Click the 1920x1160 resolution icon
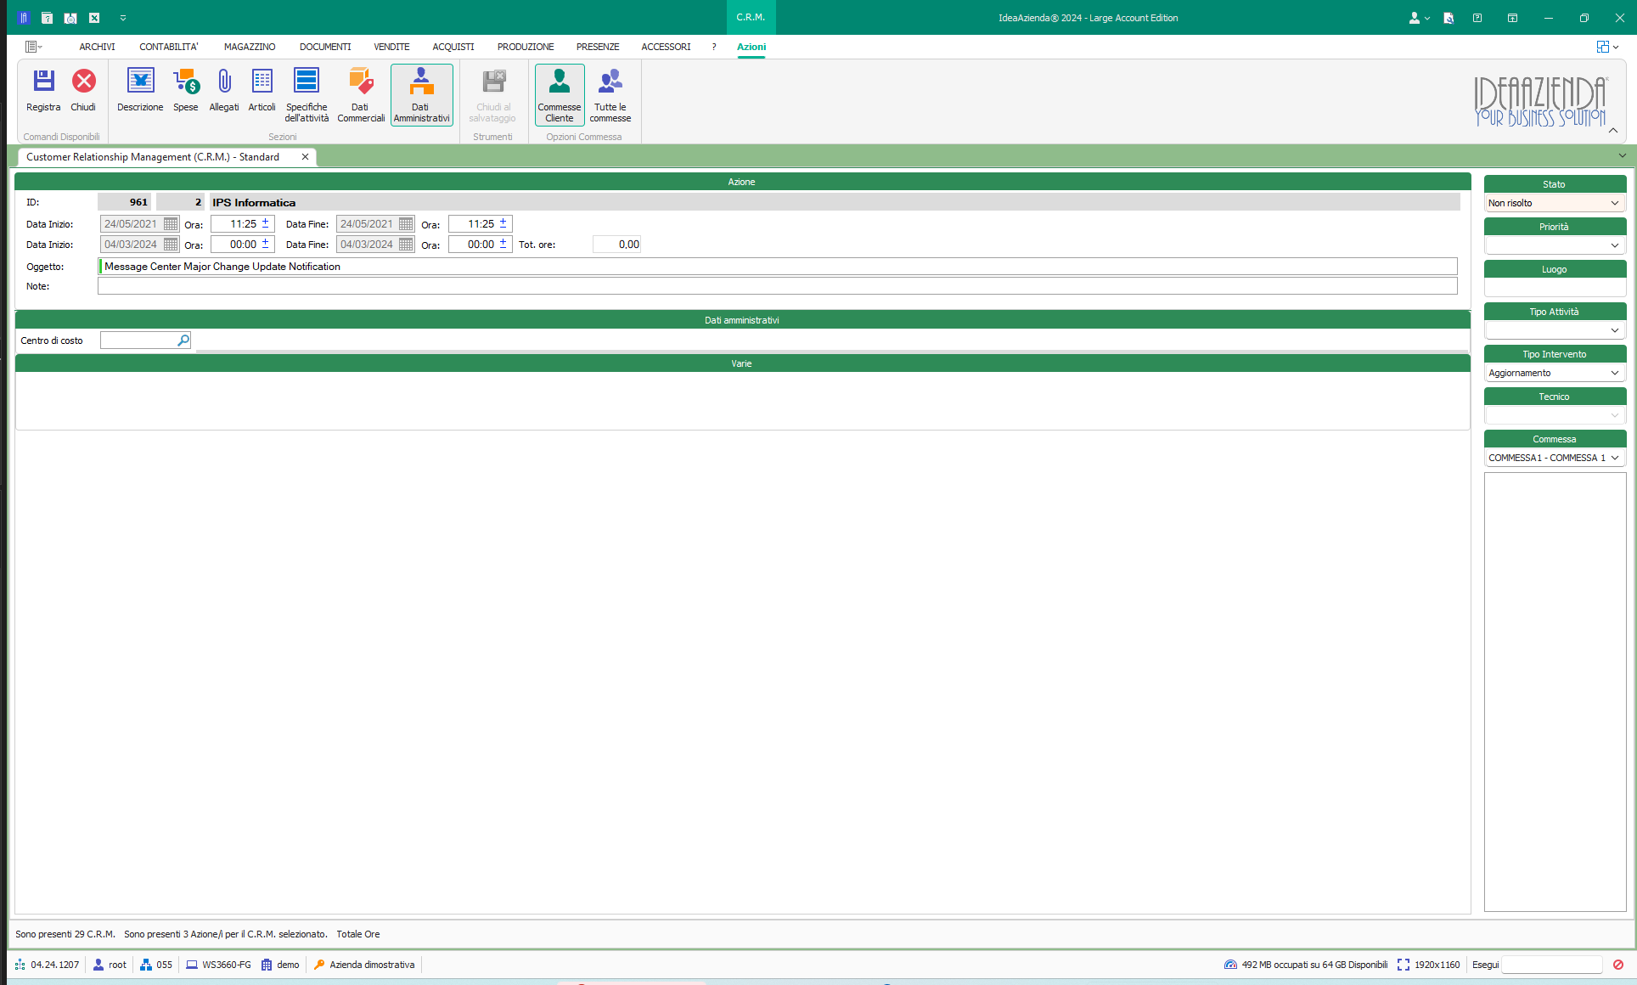Screen dimensions: 1637x985 (x=1404, y=965)
